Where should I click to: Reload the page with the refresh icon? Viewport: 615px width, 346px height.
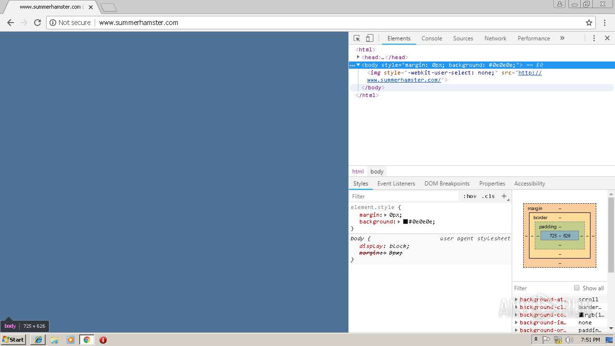pyautogui.click(x=37, y=23)
